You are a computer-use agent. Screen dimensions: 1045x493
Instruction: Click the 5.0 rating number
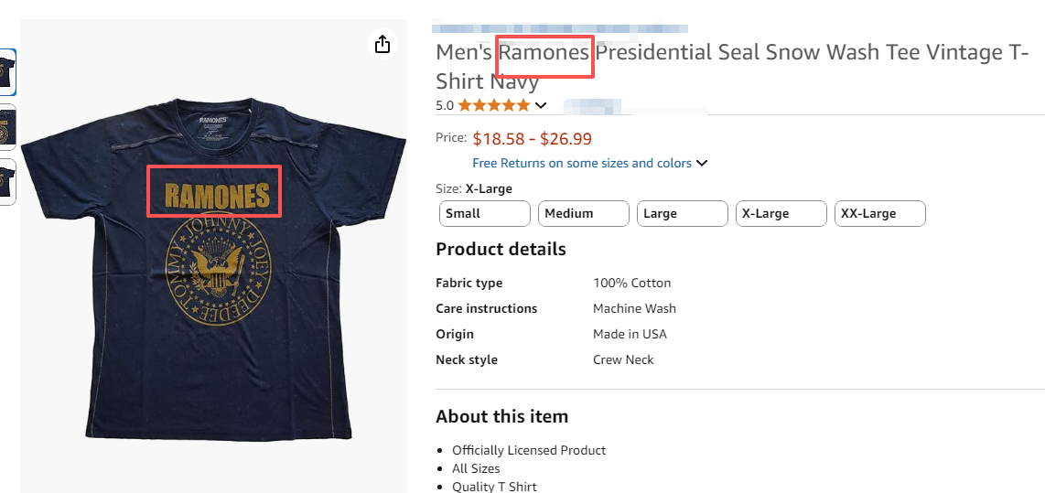(445, 105)
